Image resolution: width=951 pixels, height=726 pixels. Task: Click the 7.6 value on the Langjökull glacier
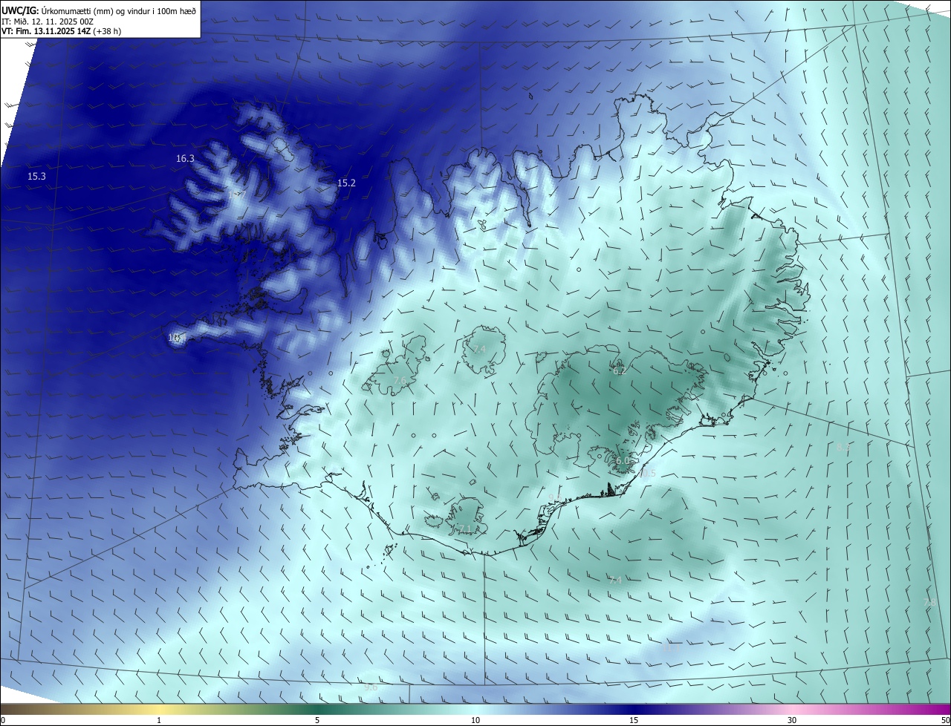(x=400, y=381)
